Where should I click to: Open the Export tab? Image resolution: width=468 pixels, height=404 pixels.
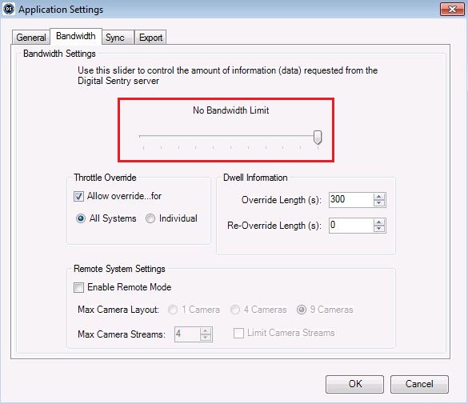click(150, 38)
